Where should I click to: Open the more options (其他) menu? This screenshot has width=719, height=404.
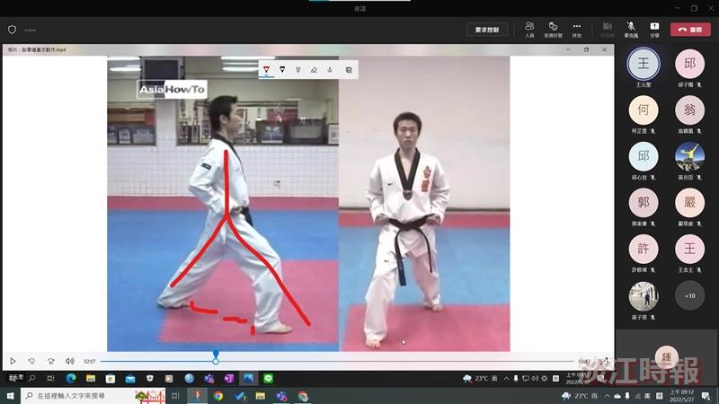point(576,29)
